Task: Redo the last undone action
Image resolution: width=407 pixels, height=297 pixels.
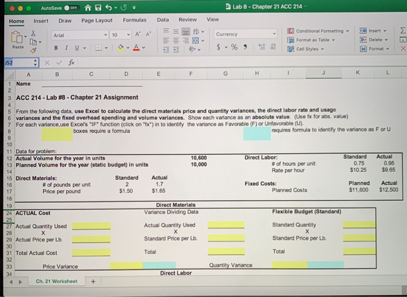Action: (123, 8)
